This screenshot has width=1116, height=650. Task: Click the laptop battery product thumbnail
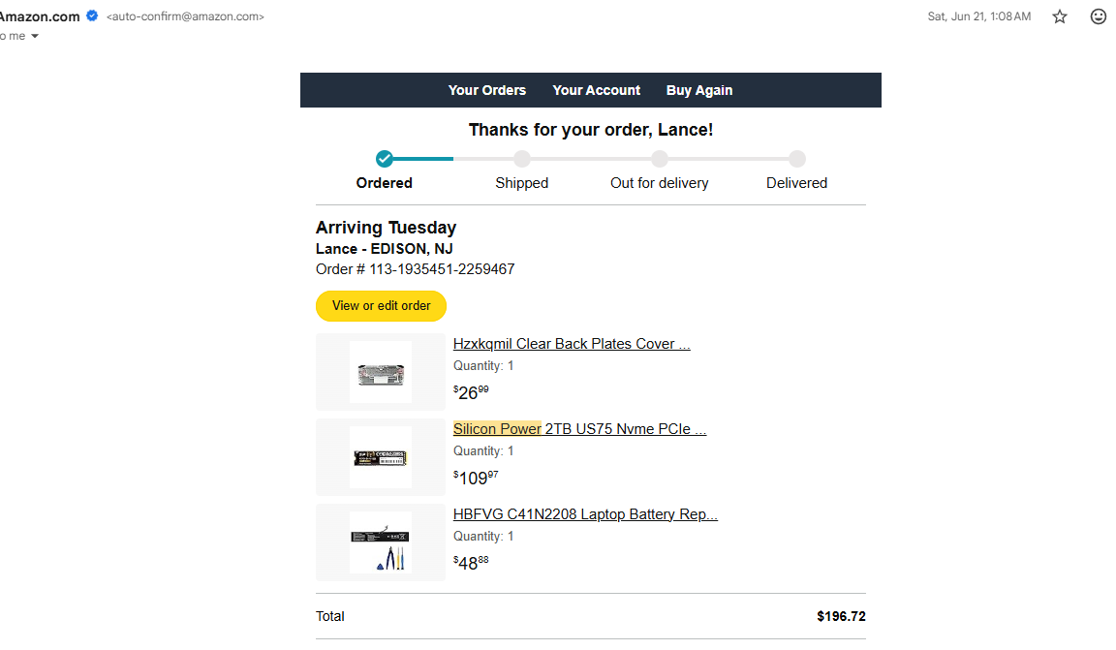pyautogui.click(x=381, y=542)
